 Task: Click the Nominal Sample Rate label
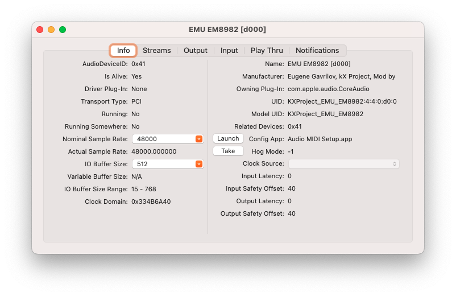click(x=95, y=139)
